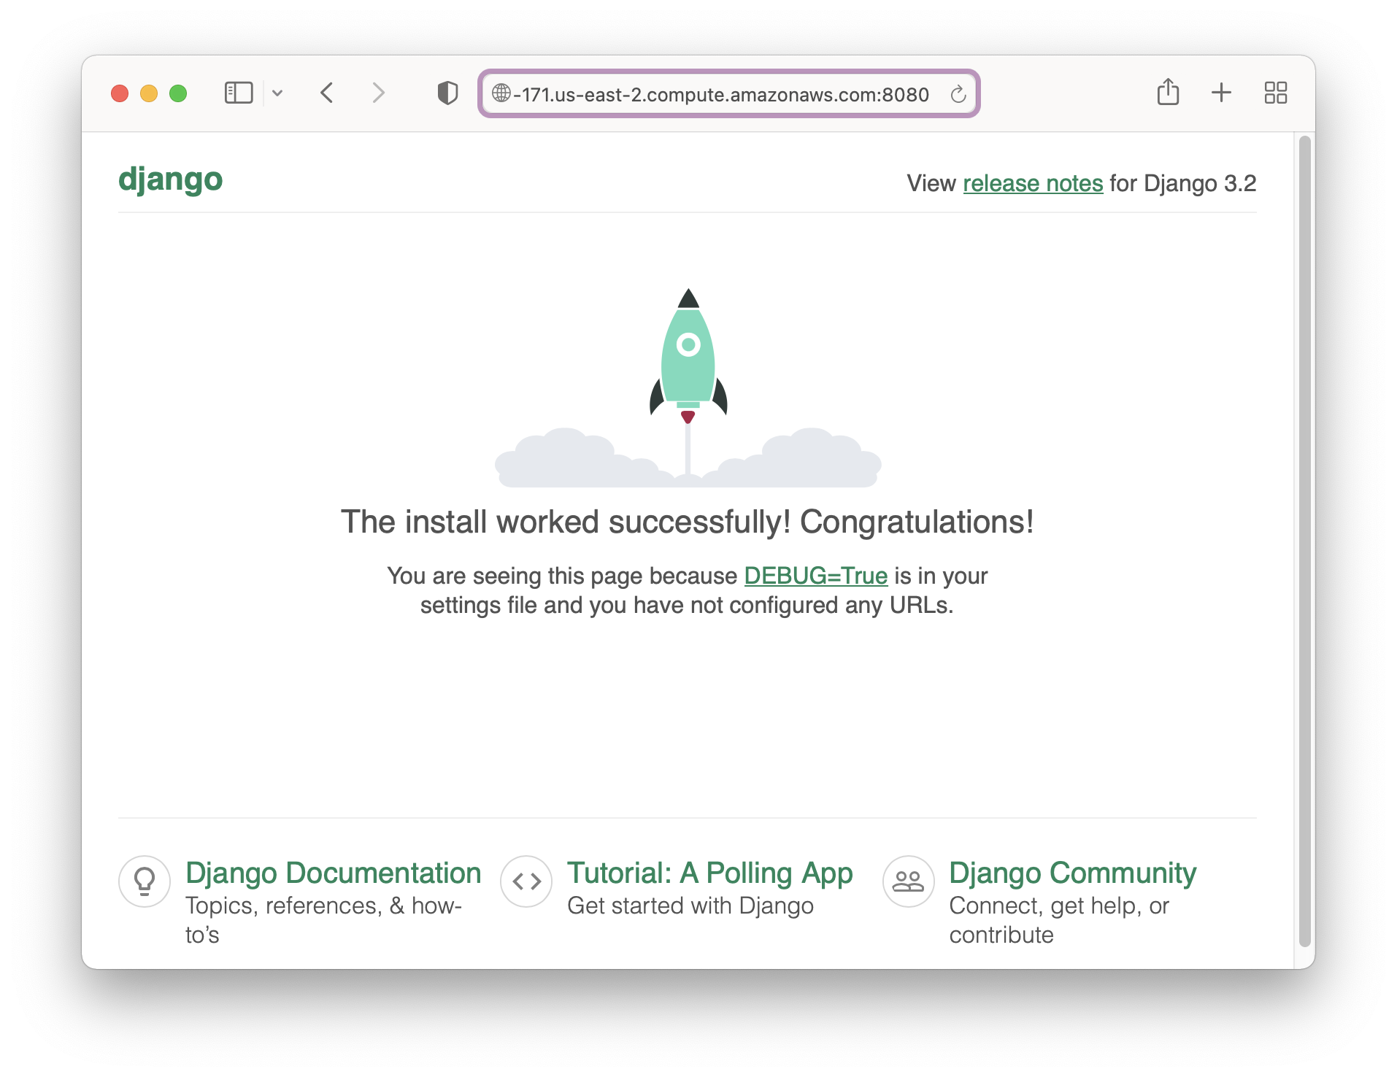Image resolution: width=1397 pixels, height=1077 pixels.
Task: Click 'Connect, get help, or contribute' text
Action: [1058, 920]
